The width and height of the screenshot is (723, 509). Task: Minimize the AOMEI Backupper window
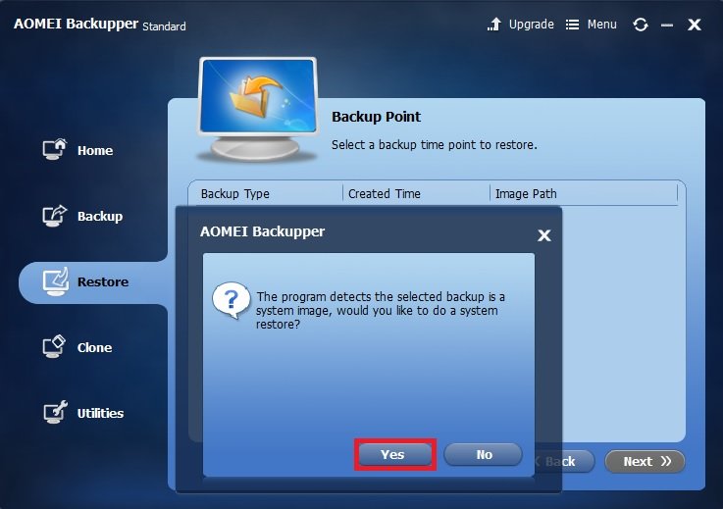667,25
